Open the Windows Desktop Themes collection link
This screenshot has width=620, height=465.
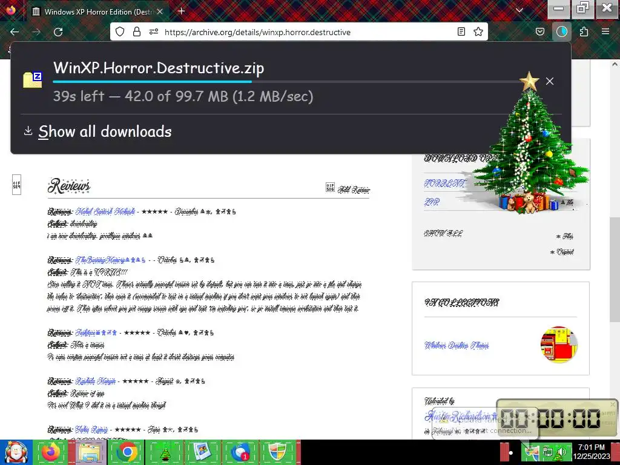tap(457, 345)
